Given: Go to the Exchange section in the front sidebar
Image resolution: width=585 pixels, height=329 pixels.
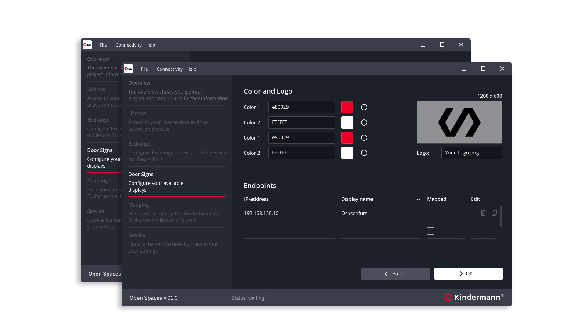Looking at the screenshot, I should click(177, 152).
